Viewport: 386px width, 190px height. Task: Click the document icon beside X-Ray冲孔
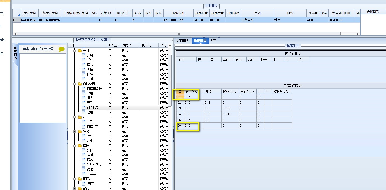pos(84,165)
